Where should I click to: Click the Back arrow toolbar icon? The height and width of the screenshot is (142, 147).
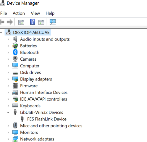coord(2,22)
